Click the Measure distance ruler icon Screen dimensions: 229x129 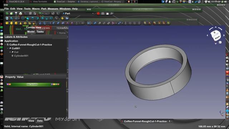pyautogui.click(x=56, y=18)
